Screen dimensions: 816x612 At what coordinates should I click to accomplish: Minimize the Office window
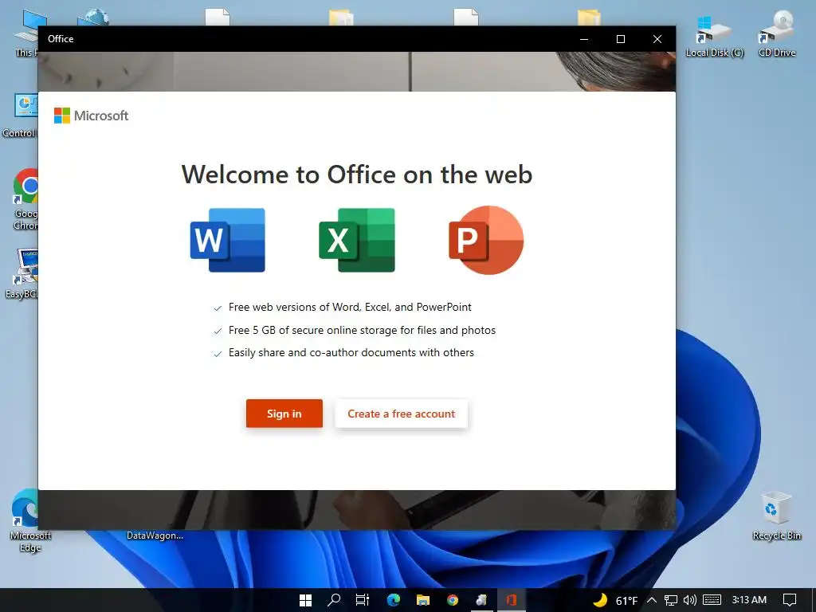pyautogui.click(x=584, y=39)
